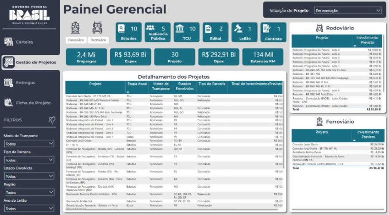Click sort arrow in Rodoviário Investimento Previsto header
Viewport: 389px width, 215px height.
tap(355, 46)
